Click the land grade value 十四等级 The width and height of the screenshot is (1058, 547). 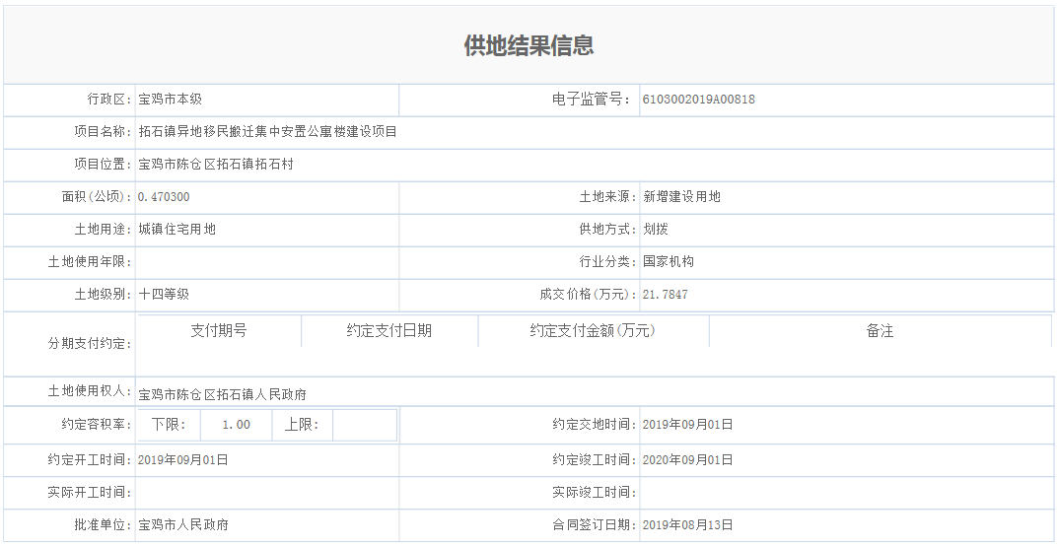click(164, 295)
